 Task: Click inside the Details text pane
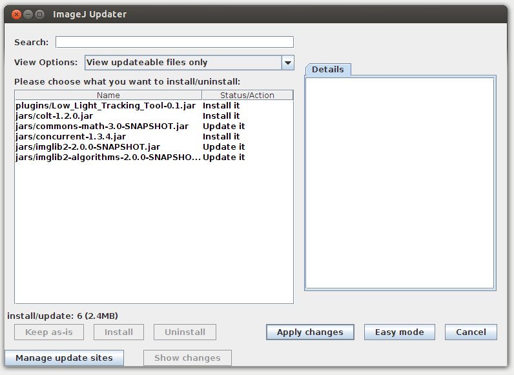tap(400, 183)
